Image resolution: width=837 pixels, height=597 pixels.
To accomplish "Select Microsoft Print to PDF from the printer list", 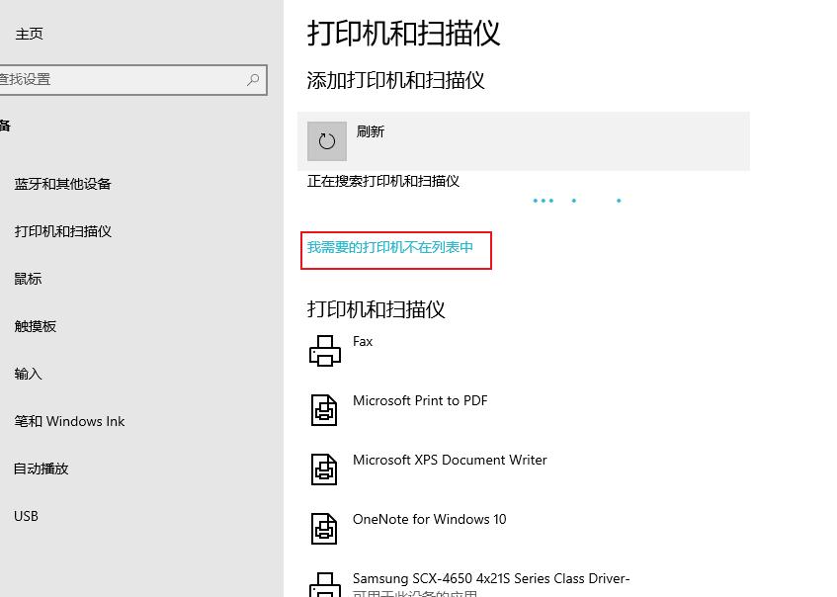I will point(420,400).
